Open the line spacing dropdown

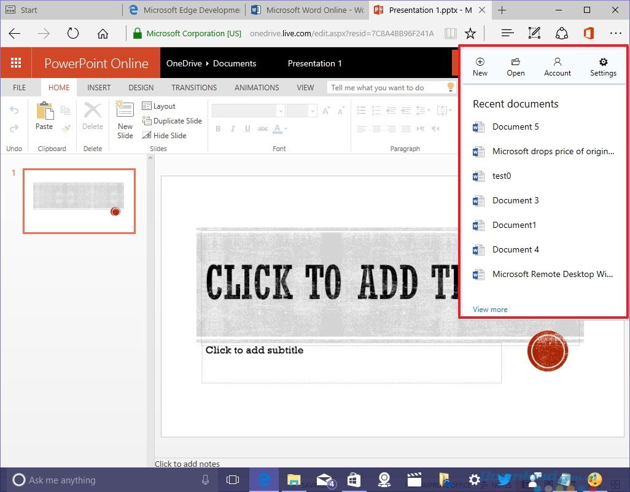(x=423, y=111)
